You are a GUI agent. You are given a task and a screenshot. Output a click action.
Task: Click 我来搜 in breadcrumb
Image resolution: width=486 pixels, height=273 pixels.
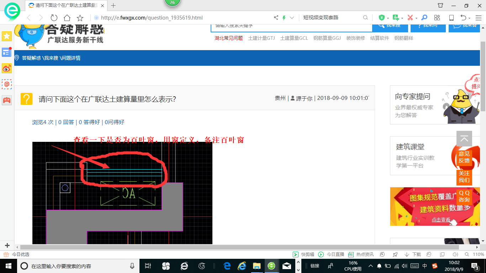[x=51, y=58]
